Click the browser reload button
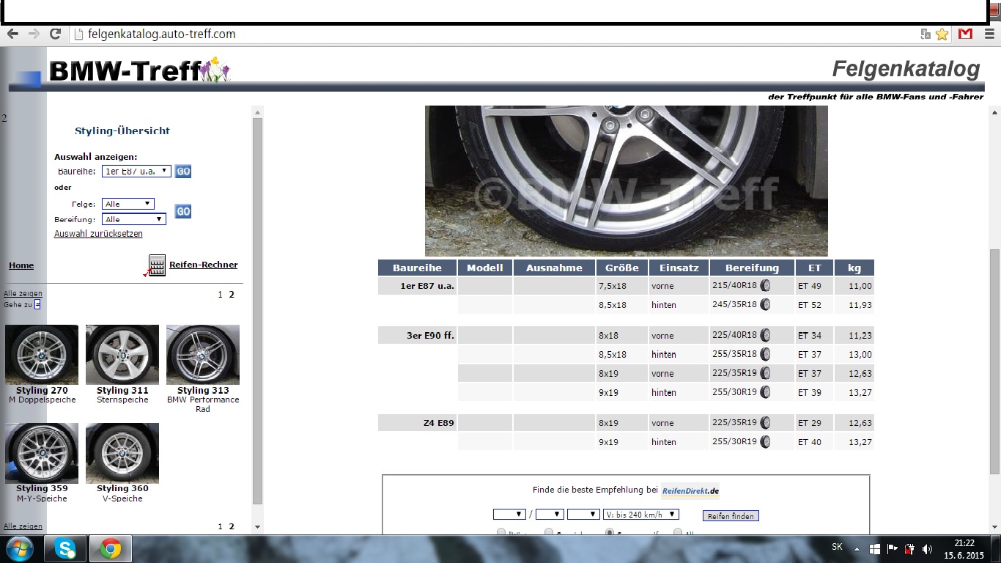1001x563 pixels. click(x=55, y=34)
